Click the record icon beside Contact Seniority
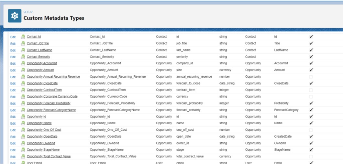Screen dimensions: 343x164 (x=23, y=57)
